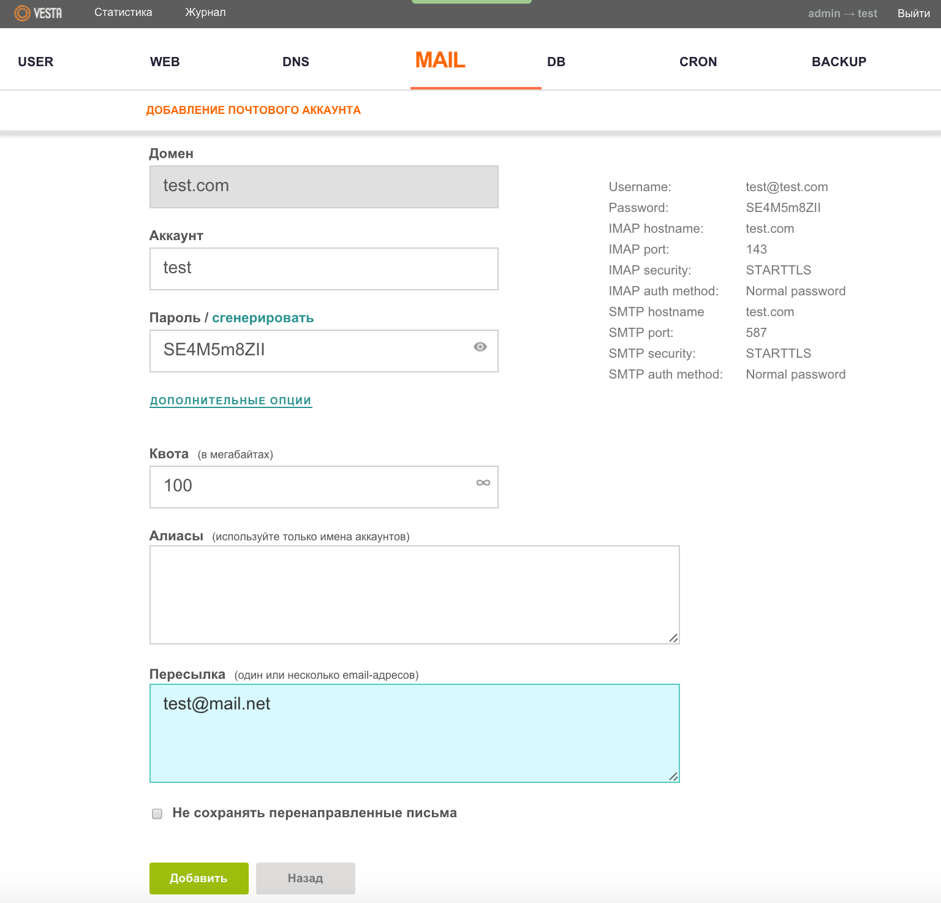Click SMTP auth method 'Normal password'

795,374
